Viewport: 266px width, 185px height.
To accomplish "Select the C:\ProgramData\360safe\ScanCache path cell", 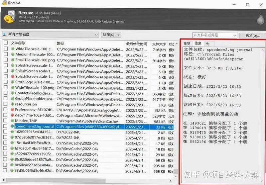I will [87, 121].
